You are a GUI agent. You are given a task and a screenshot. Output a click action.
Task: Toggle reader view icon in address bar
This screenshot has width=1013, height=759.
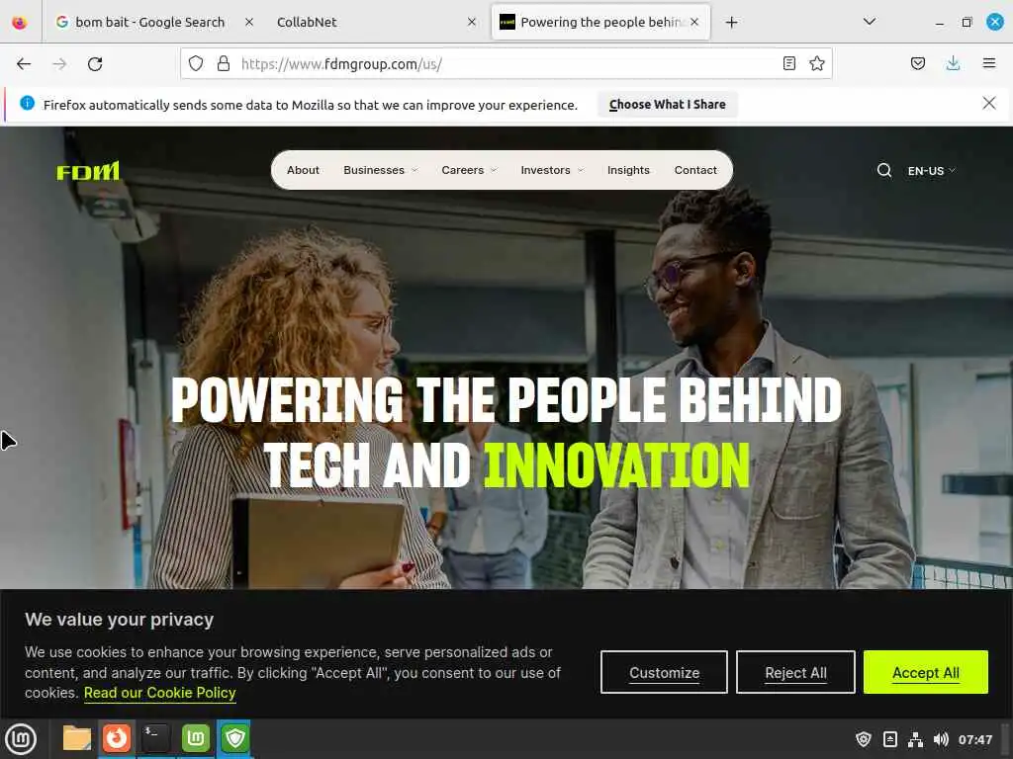[788, 63]
